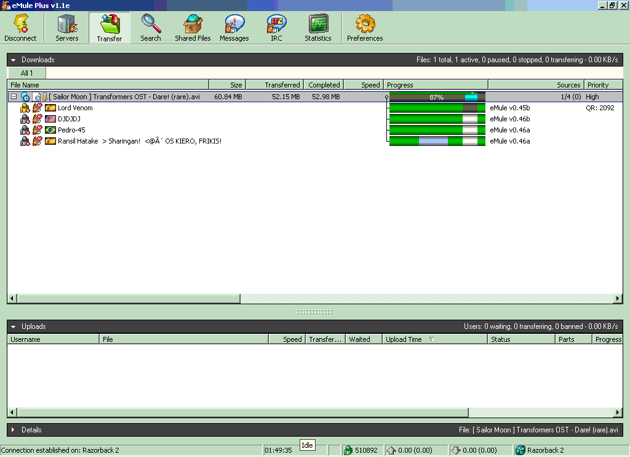Viewport: 630px width, 457px height.
Task: Open the IRC chat icon
Action: tap(276, 28)
